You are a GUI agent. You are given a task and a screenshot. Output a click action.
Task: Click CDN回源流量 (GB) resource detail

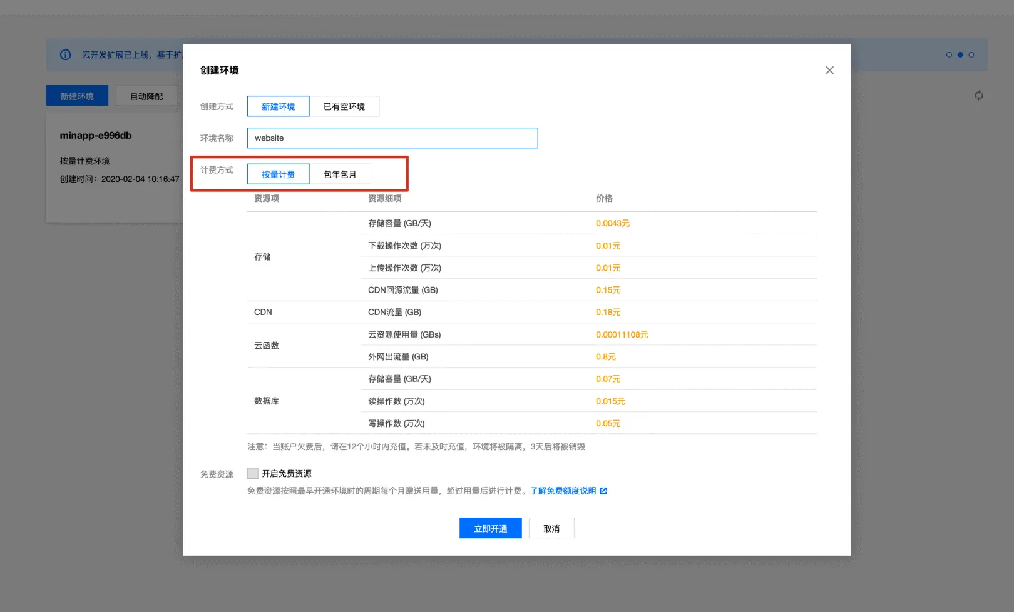403,290
